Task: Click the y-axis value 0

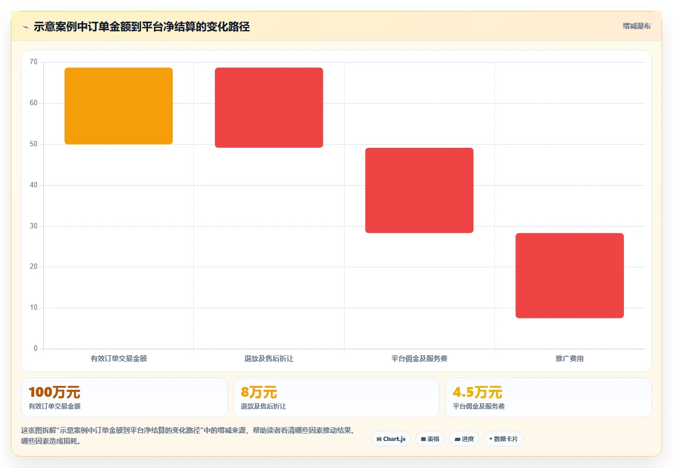Action: point(36,349)
